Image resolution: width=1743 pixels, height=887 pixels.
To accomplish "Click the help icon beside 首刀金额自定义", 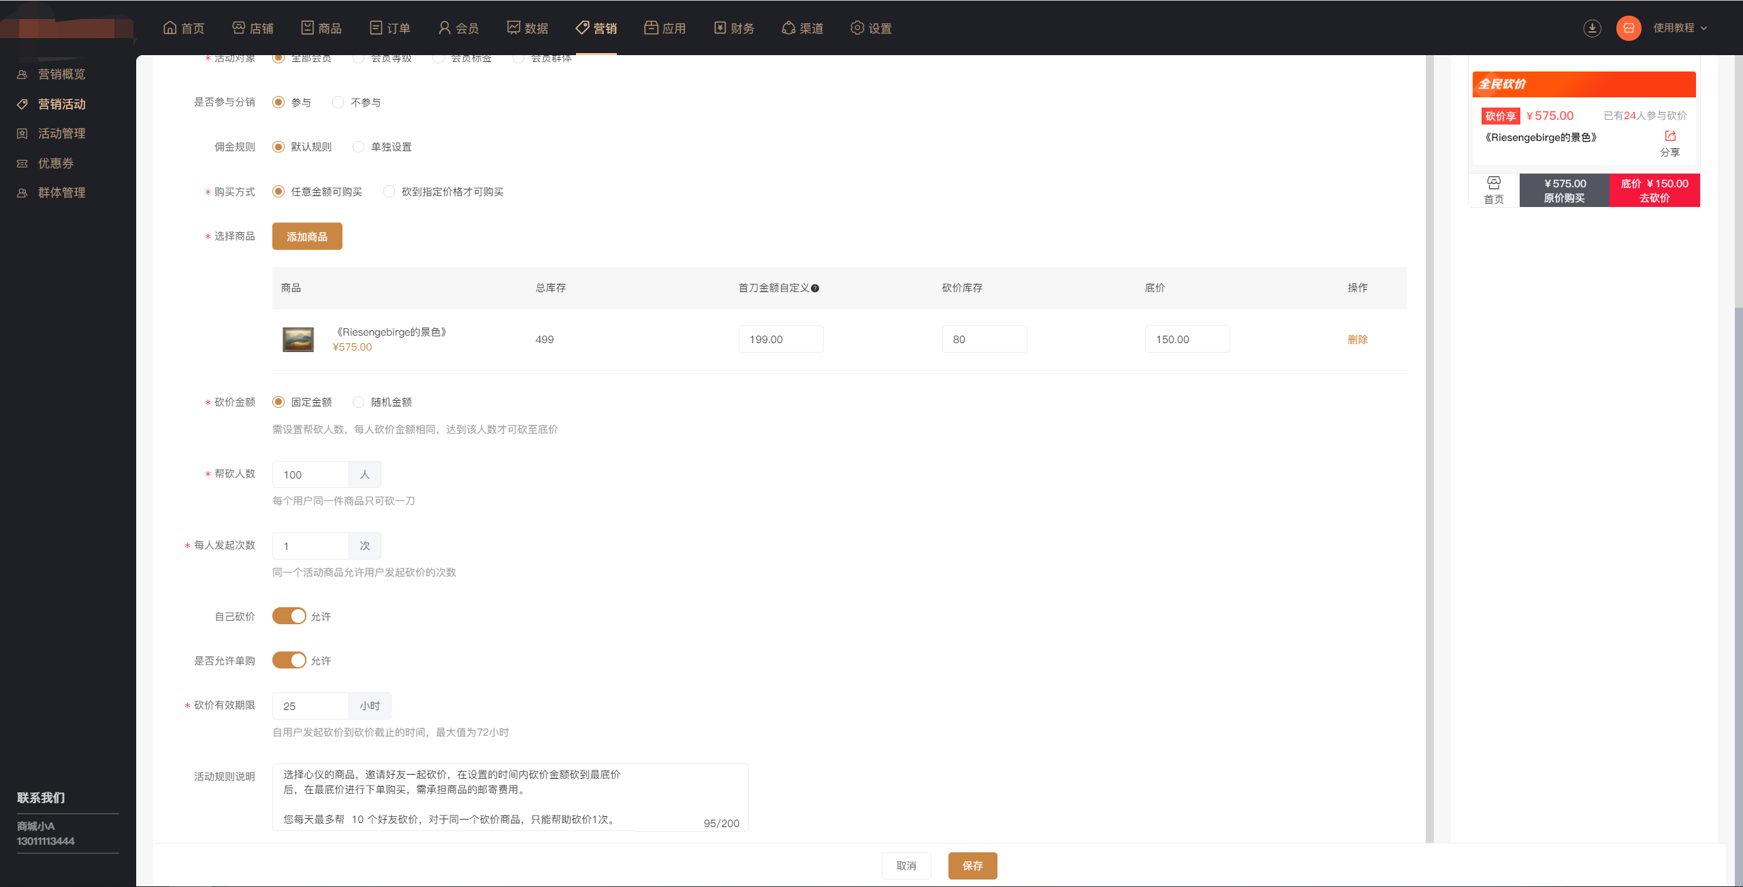I will tap(815, 289).
